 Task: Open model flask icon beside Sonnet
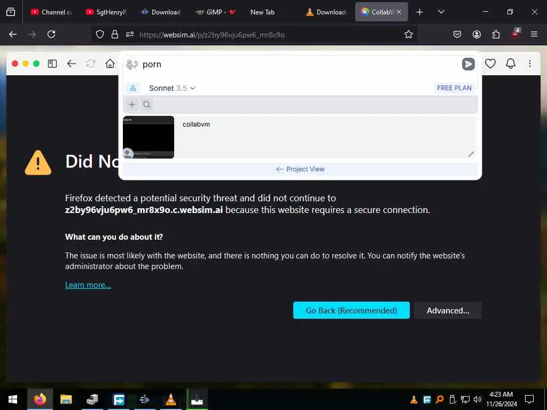pyautogui.click(x=133, y=88)
